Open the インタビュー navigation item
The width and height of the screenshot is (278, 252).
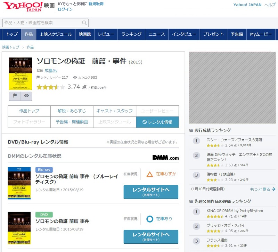[184, 34]
